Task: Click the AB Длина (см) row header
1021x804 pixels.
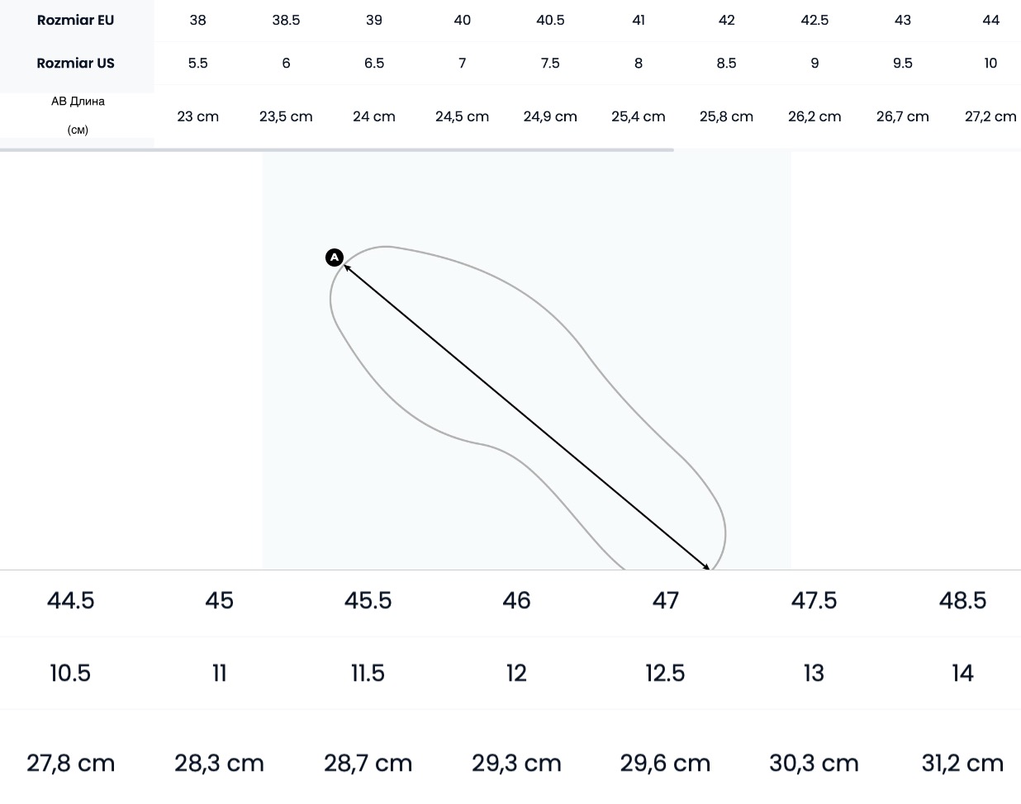Action: pos(78,116)
